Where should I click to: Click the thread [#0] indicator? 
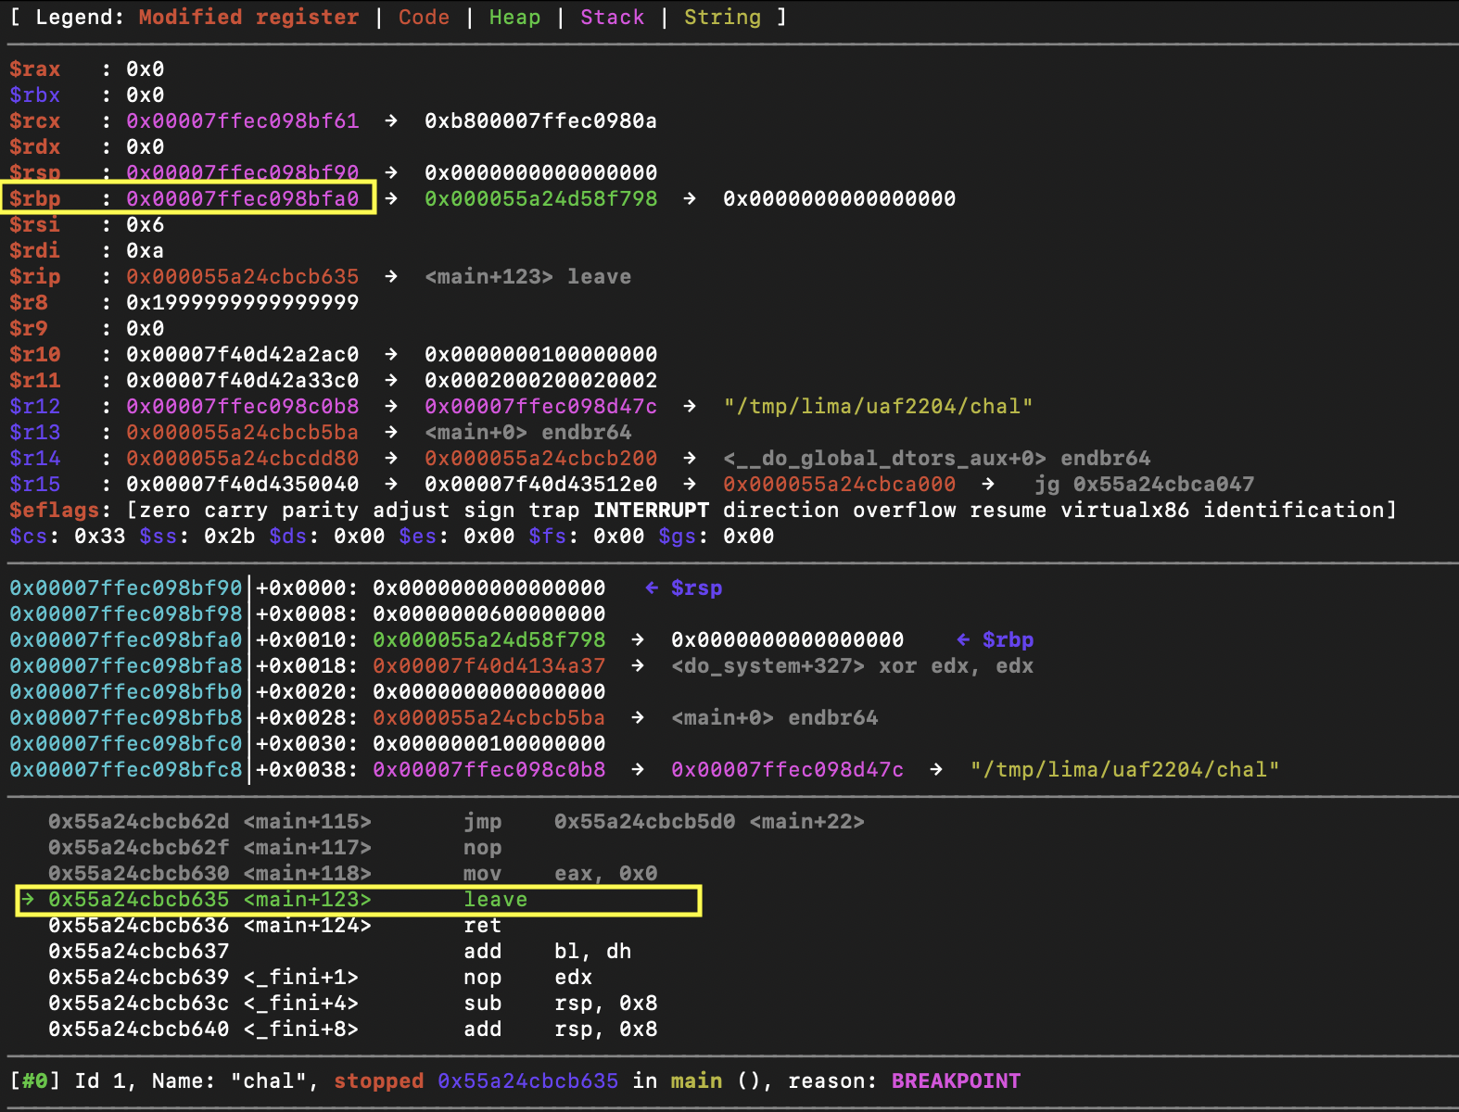[x=35, y=1081]
